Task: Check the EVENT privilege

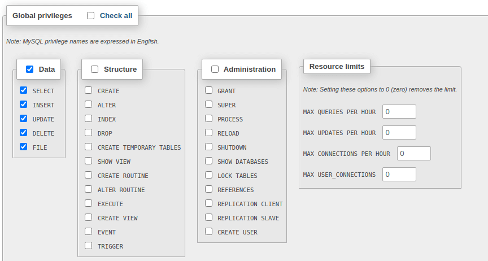Action: tap(88, 232)
